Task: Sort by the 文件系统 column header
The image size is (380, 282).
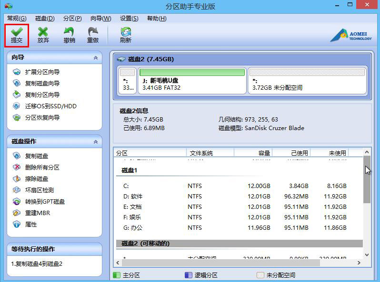Action: click(210, 153)
